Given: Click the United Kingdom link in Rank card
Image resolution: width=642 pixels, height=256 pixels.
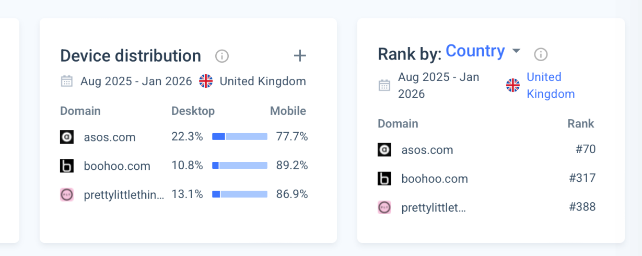Looking at the screenshot, I should [550, 85].
